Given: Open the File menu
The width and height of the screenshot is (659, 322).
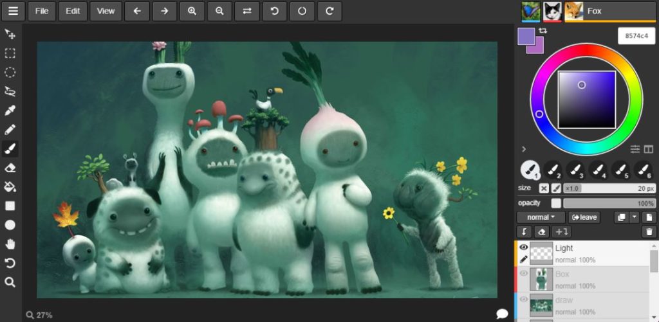Looking at the screenshot, I should point(42,12).
